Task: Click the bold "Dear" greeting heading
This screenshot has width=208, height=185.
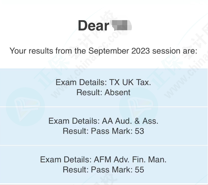Action: [x=94, y=25]
